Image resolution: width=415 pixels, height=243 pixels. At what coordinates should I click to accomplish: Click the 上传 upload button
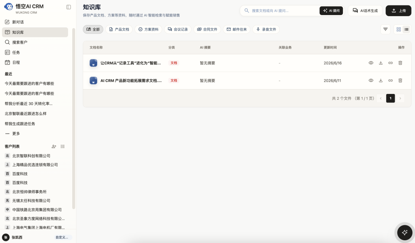click(x=398, y=11)
